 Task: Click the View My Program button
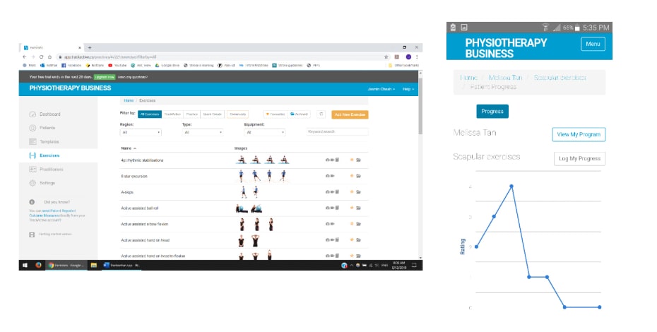pos(579,134)
